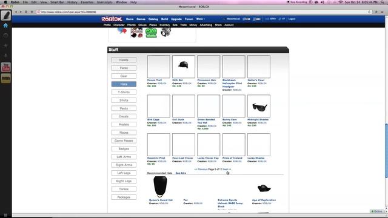
Task: Open the Apple menu
Action: 5,2
